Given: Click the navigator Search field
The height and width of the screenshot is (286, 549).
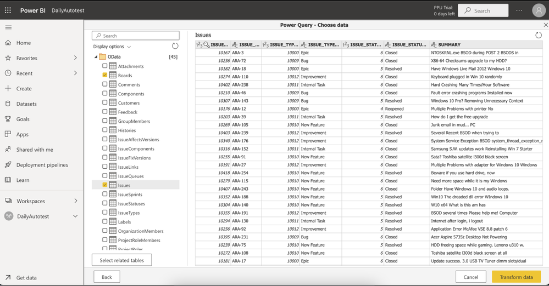Looking at the screenshot, I should (136, 36).
